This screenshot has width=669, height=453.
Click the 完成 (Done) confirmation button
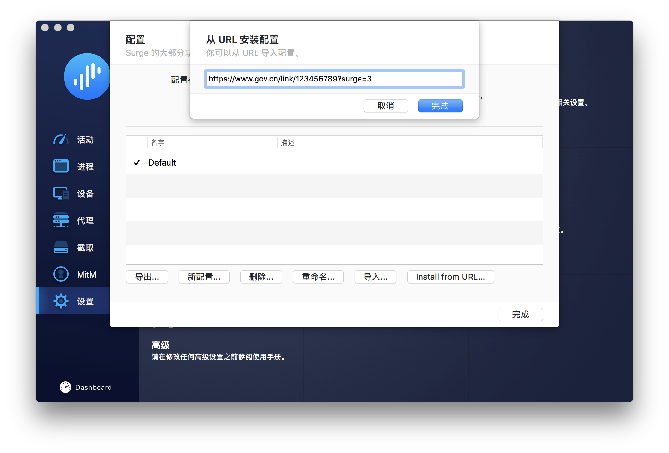(x=439, y=106)
